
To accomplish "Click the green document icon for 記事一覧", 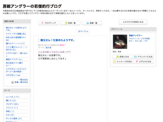I will pyautogui.click(x=66, y=23).
